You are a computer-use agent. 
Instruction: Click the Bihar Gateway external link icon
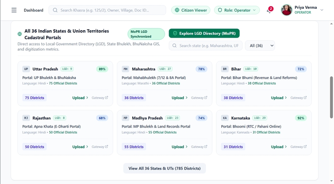pos(305,97)
